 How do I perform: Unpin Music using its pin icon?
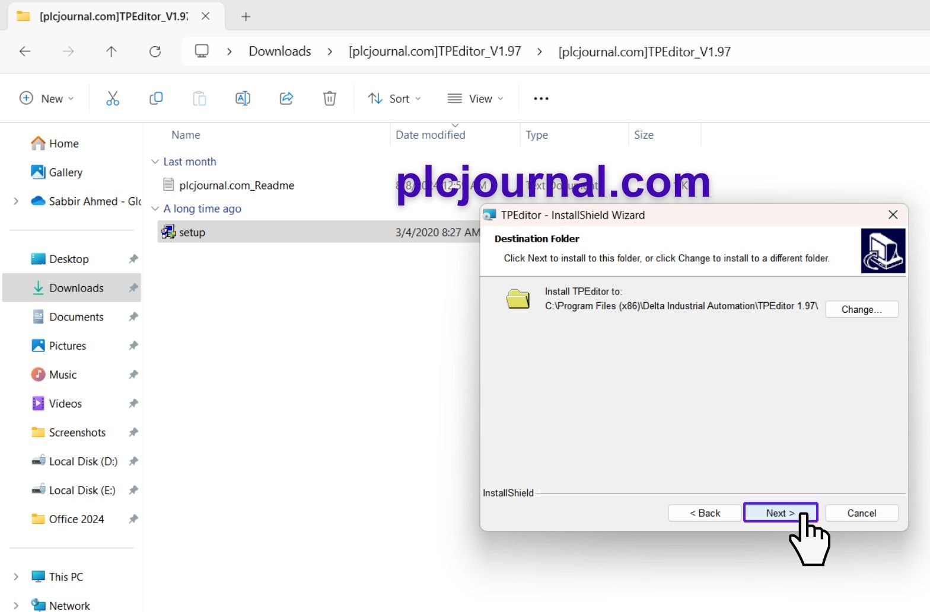coord(133,374)
